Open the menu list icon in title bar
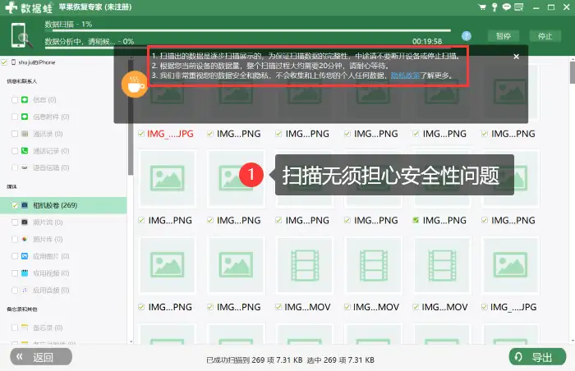The height and width of the screenshot is (371, 575). 519,7
